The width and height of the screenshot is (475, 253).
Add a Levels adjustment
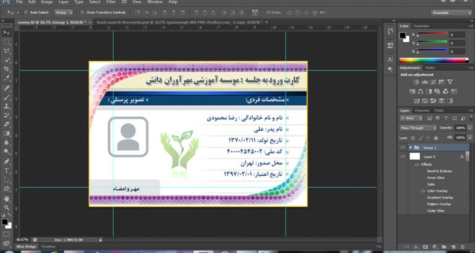click(425, 82)
